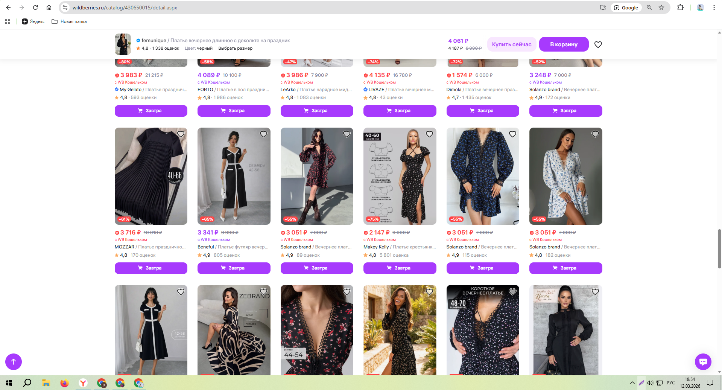This screenshot has width=722, height=390.
Task: Add MOZZAR dress to cart (Завтра)
Action: point(151,268)
